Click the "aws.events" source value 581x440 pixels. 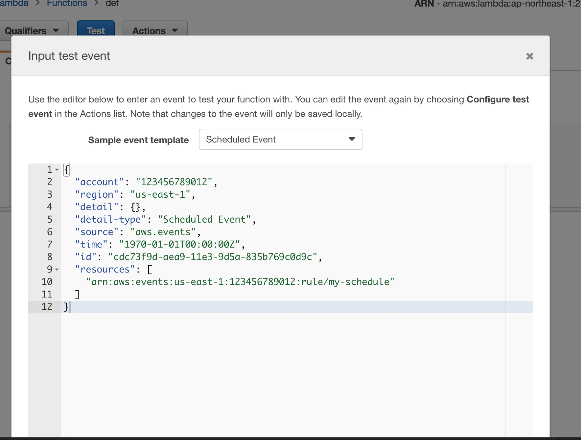pyautogui.click(x=163, y=232)
